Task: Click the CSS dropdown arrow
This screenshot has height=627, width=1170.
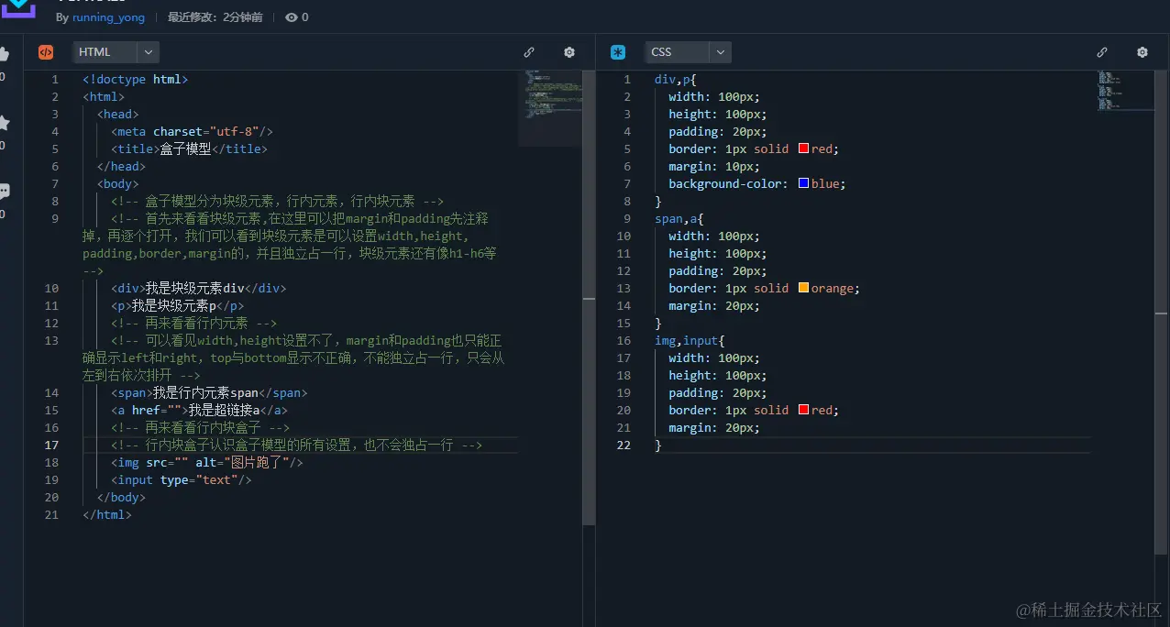Action: (721, 52)
